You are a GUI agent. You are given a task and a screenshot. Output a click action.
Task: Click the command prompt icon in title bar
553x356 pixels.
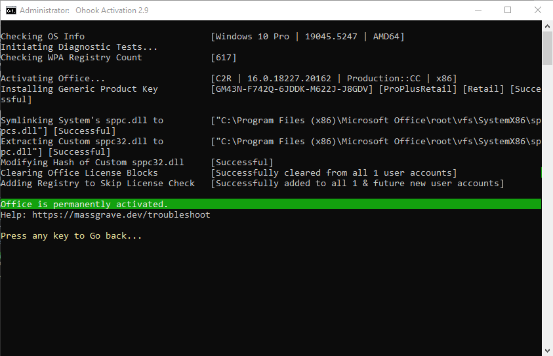click(11, 10)
